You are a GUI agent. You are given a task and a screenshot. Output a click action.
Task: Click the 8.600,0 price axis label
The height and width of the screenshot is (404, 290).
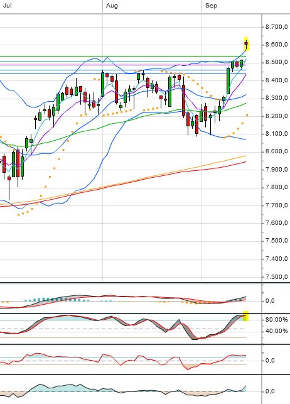[276, 45]
